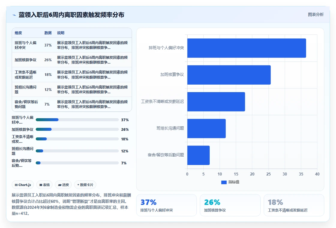The image size is (336, 228).
Task: Click the 7% value beside the progress list
Action: [124, 163]
